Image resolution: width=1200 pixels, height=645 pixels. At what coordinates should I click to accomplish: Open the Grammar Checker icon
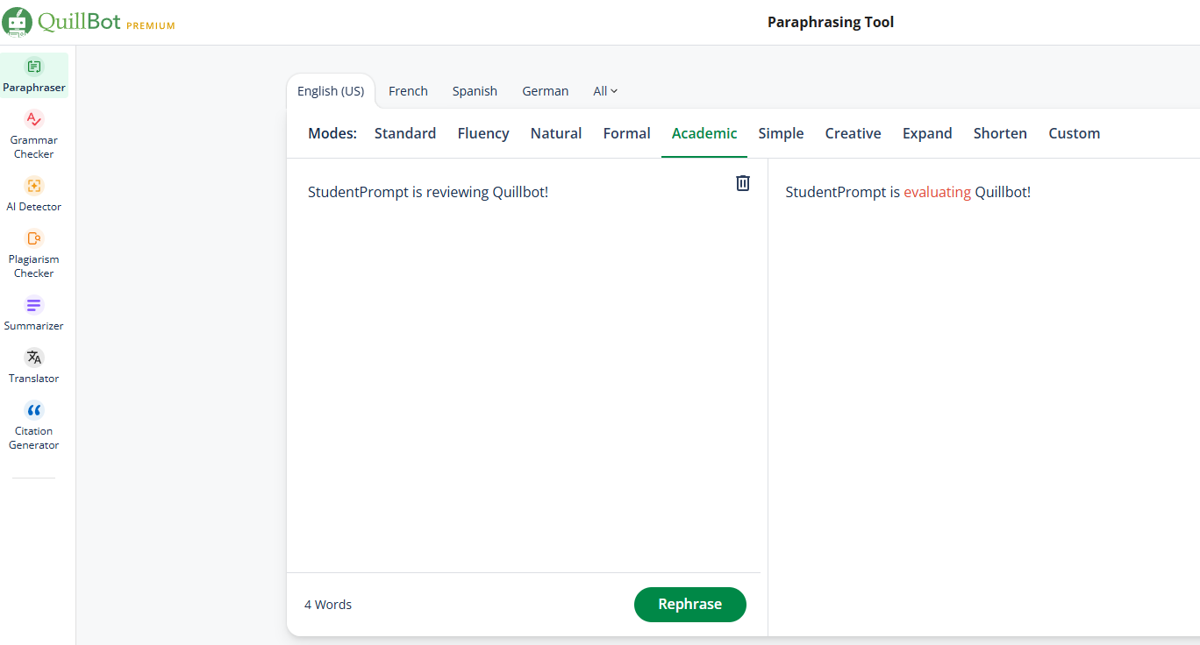34,119
